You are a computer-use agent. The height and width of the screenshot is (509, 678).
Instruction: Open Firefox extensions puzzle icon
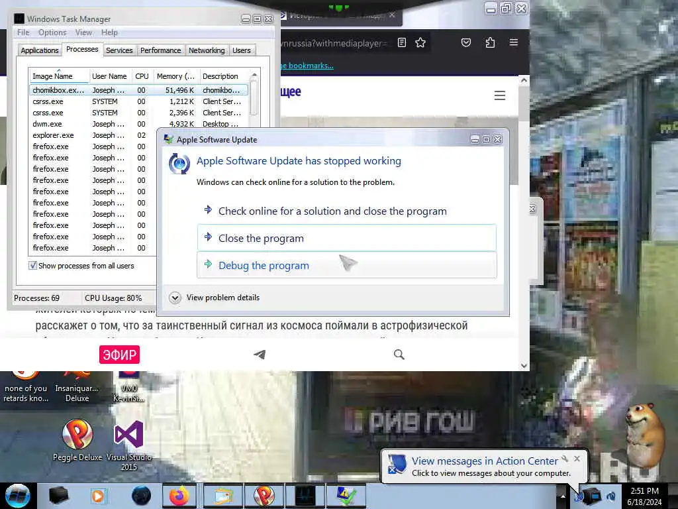pyautogui.click(x=490, y=42)
